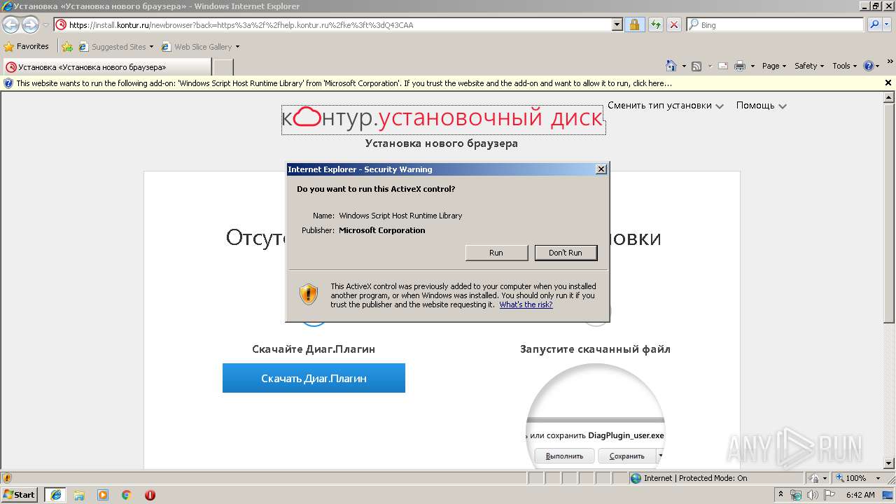Open the «Сменить тип установки» menu
Viewport: 896px width, 504px height.
click(x=665, y=106)
